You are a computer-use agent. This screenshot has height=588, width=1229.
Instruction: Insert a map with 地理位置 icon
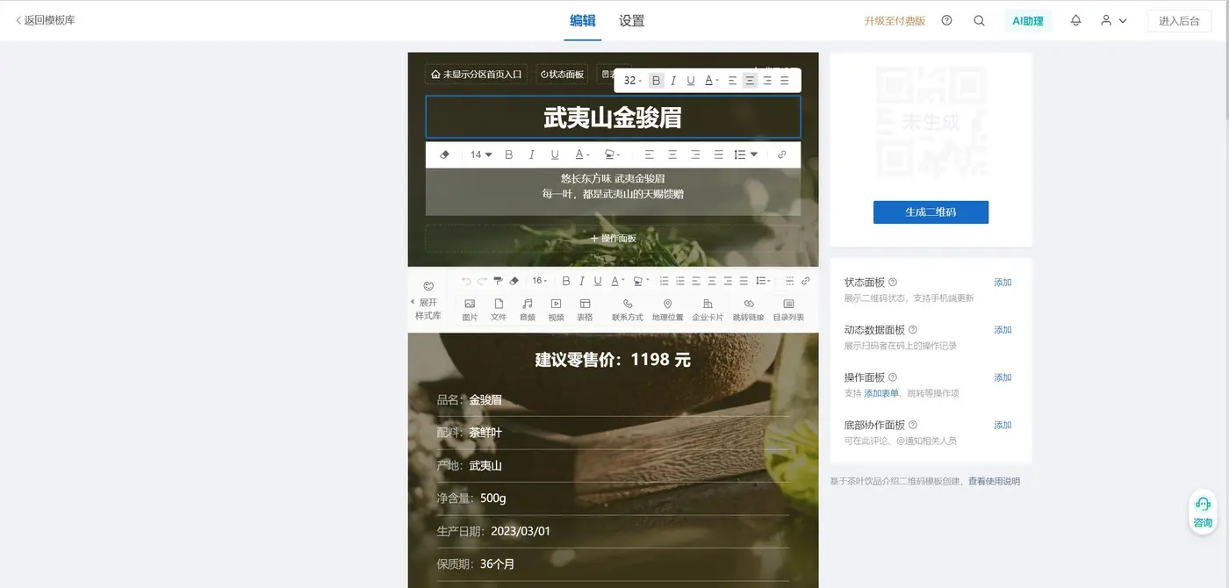667,309
